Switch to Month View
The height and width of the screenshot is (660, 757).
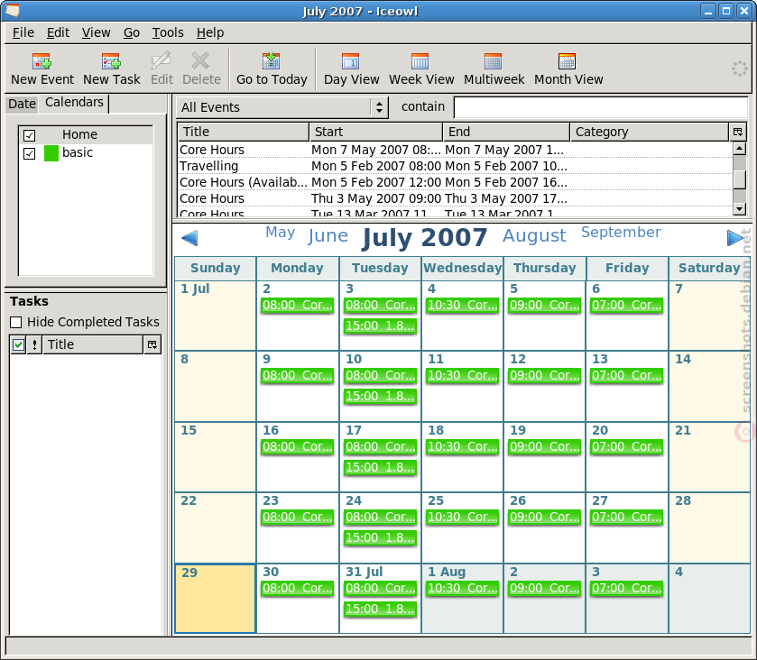pyautogui.click(x=568, y=69)
